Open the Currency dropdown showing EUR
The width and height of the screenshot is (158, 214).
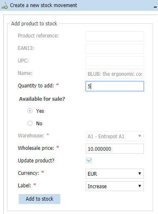tap(115, 174)
